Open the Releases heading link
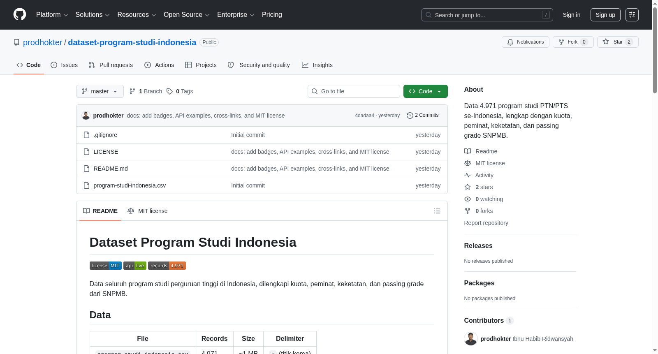The height and width of the screenshot is (354, 658). coord(478,245)
